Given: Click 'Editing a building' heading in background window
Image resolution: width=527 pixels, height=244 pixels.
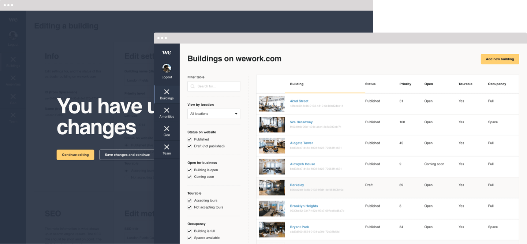Looking at the screenshot, I should 66,26.
